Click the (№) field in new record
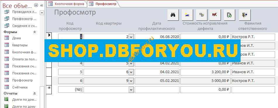This screenshot has height=108, width=278. coord(70,90)
